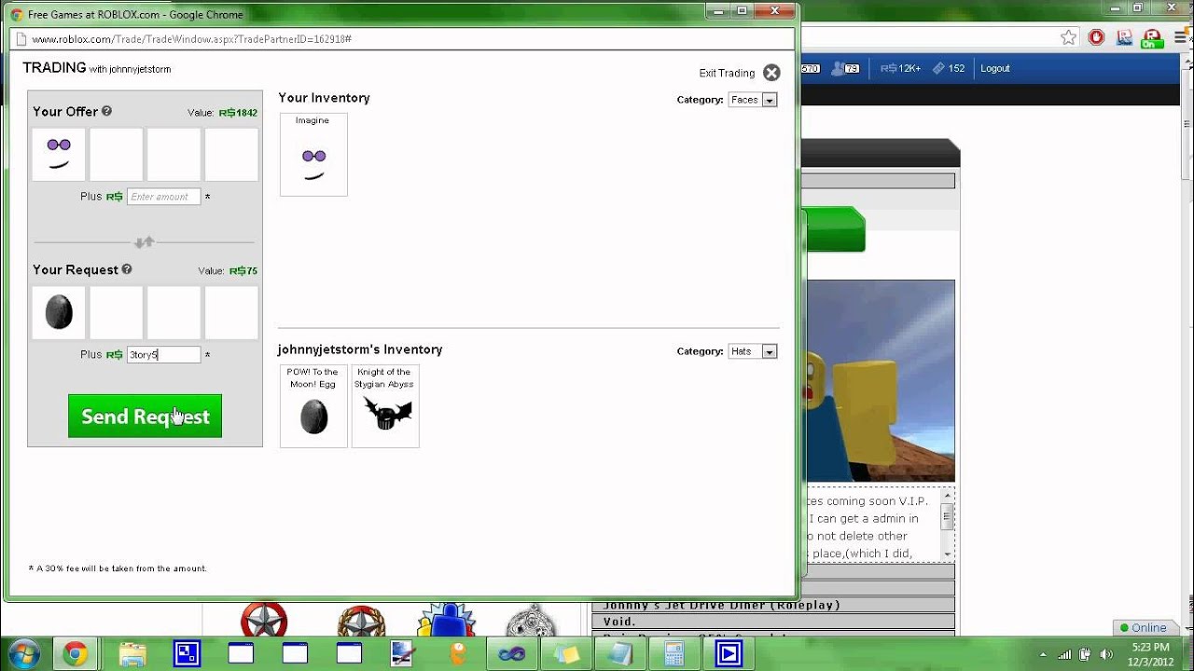Screen dimensions: 1194x671
Task: Close trading with the Exit Trading X icon
Action: [x=771, y=73]
